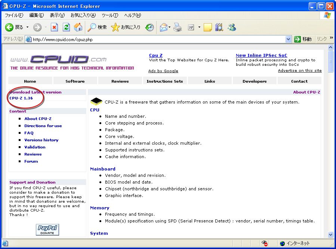Click the vertical scrollbar down arrow
The height and width of the screenshot is (249, 336).
[x=331, y=234]
